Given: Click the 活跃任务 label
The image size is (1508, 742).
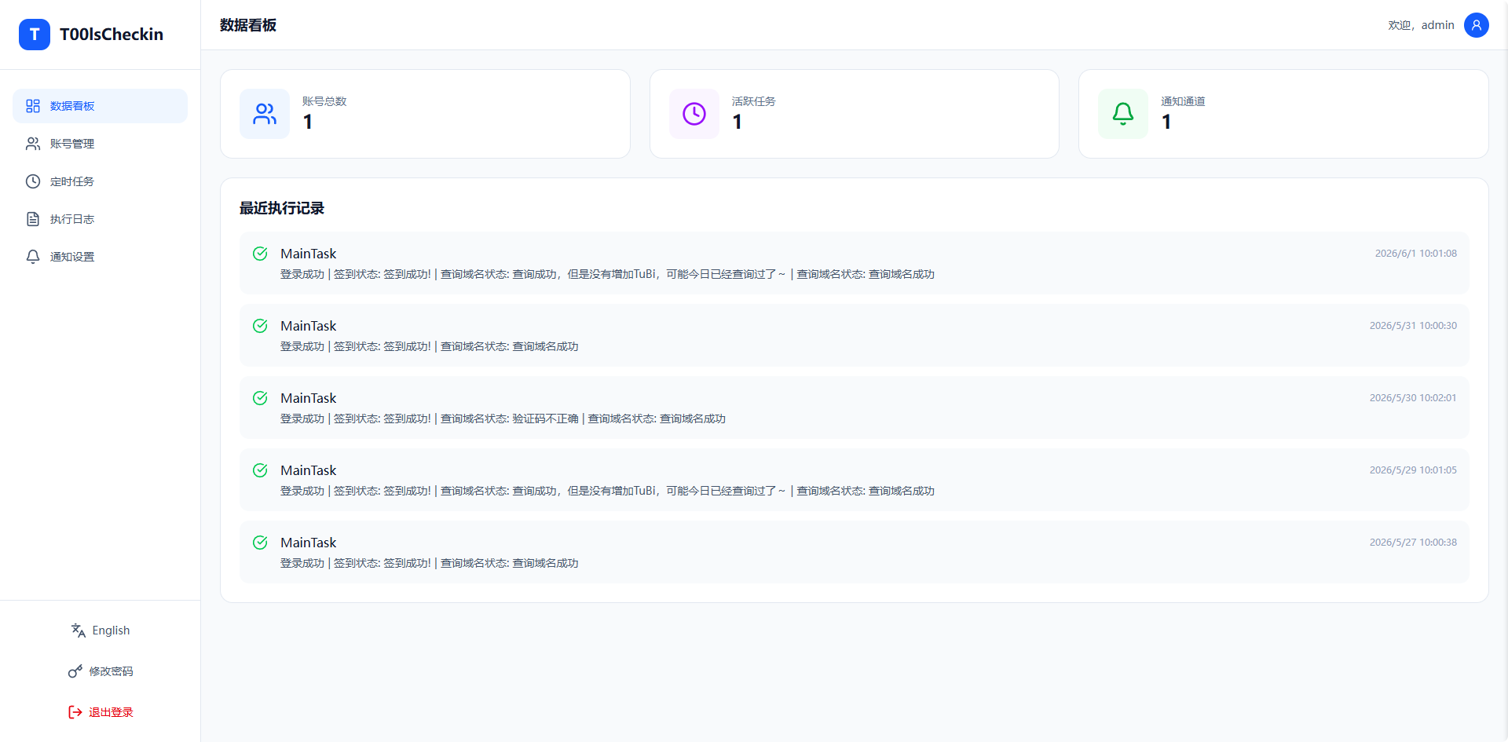Looking at the screenshot, I should pos(754,101).
